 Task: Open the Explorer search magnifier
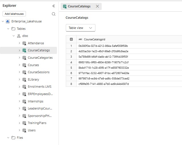pyautogui.click(x=54, y=14)
